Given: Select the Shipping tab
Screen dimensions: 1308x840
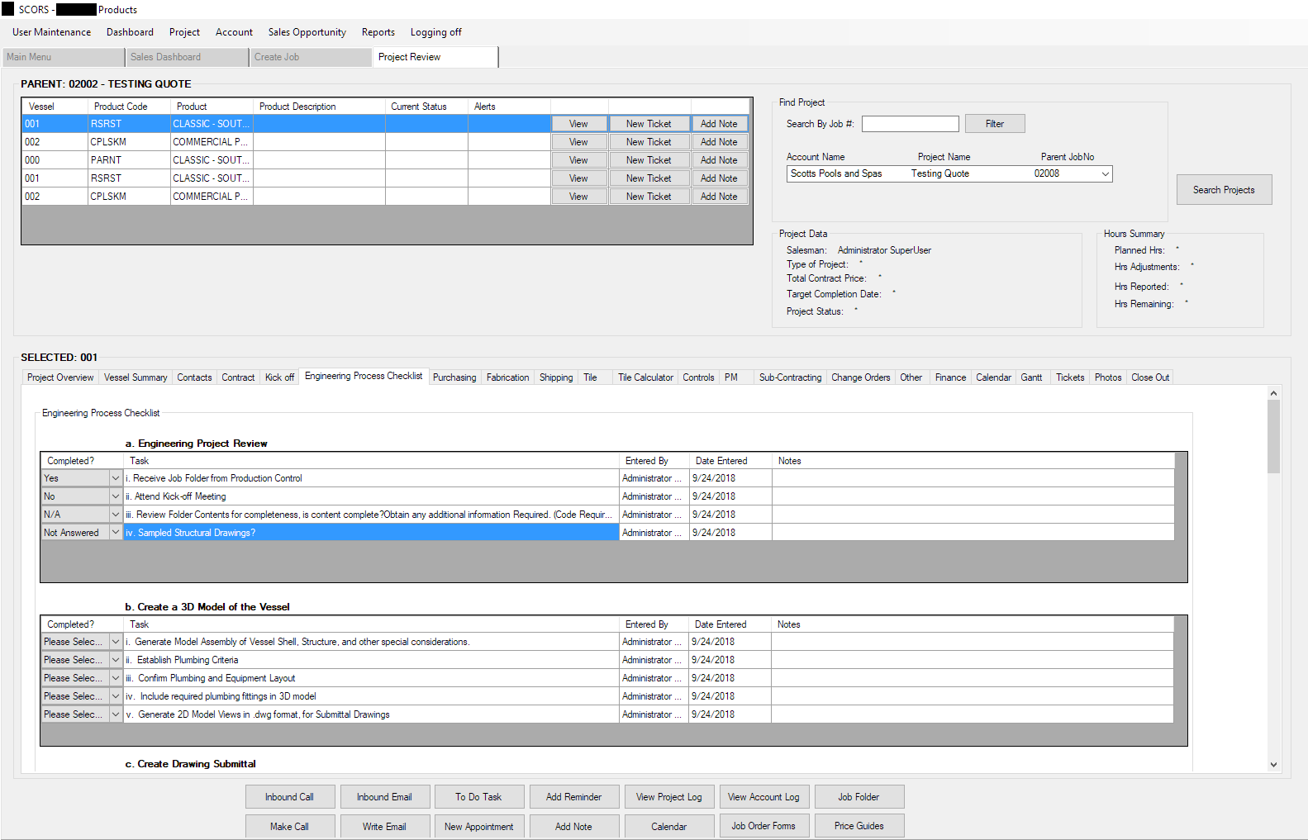Looking at the screenshot, I should click(556, 377).
